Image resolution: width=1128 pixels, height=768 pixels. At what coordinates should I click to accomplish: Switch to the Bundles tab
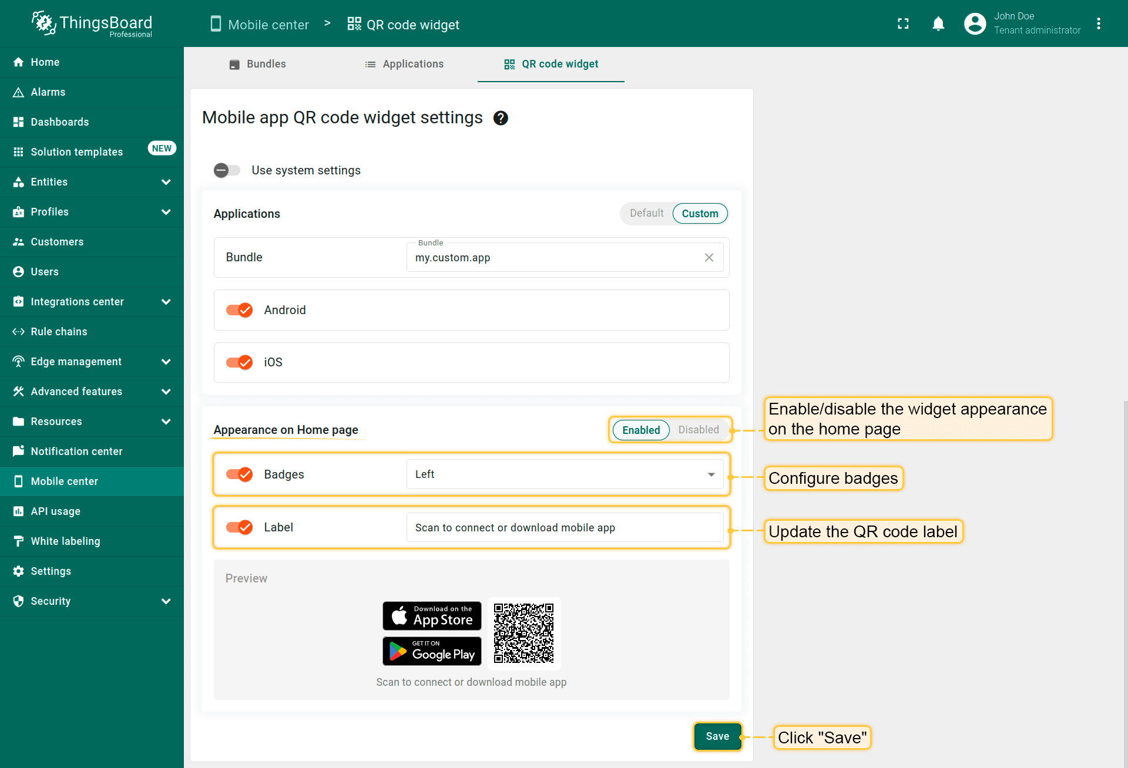pyautogui.click(x=257, y=64)
